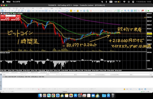
Task: Switch to GOLD,M15 chart tab
Action: coord(15,72)
